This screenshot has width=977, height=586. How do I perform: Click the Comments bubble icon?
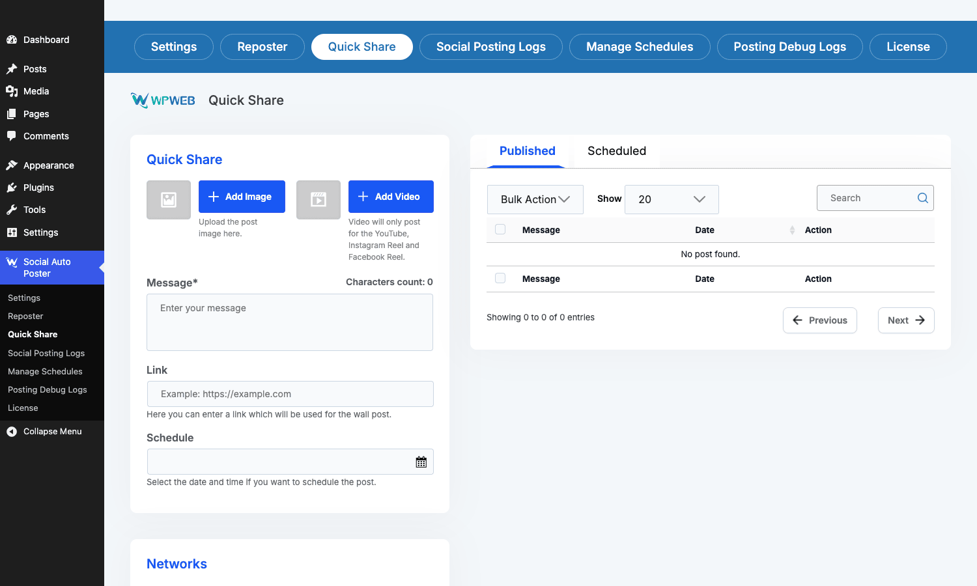pos(12,136)
